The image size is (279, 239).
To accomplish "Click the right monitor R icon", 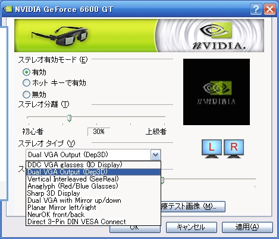I will pyautogui.click(x=234, y=149).
